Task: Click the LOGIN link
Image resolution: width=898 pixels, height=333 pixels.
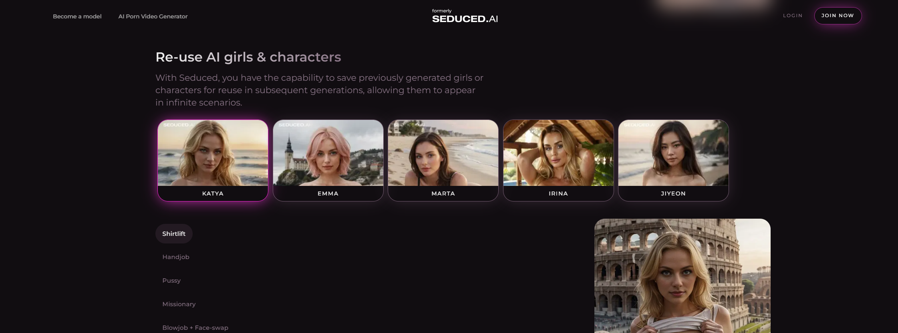Action: [793, 16]
